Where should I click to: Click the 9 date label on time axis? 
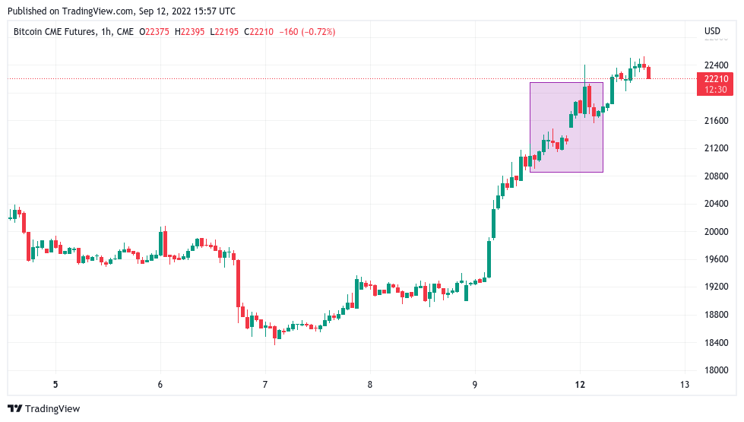475,385
